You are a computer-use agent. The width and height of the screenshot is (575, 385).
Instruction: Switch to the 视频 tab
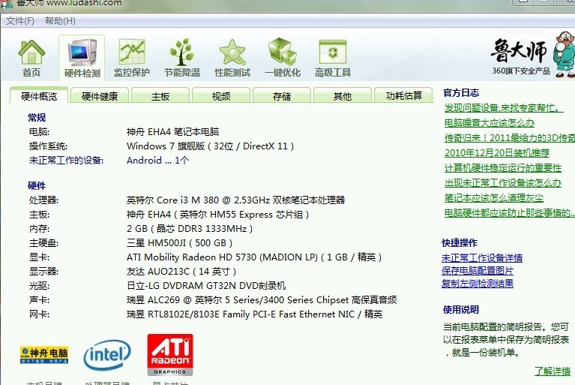[221, 96]
